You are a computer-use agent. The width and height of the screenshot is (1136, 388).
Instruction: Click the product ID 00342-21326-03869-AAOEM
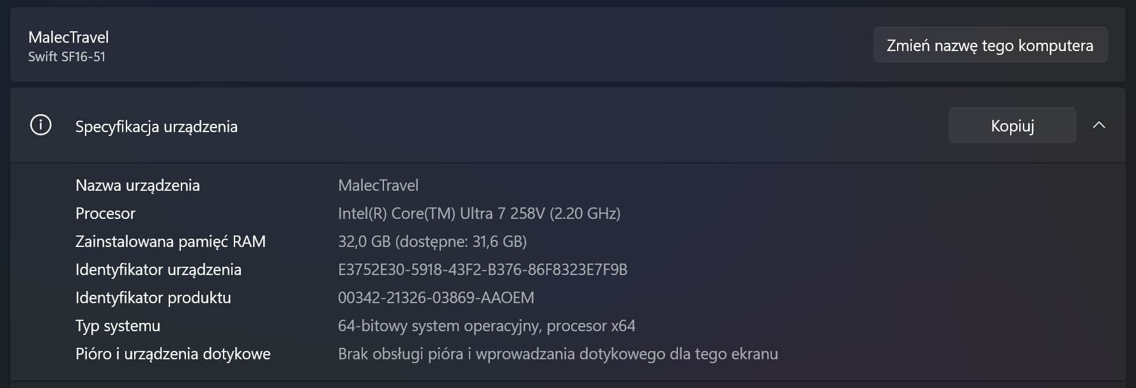click(436, 297)
